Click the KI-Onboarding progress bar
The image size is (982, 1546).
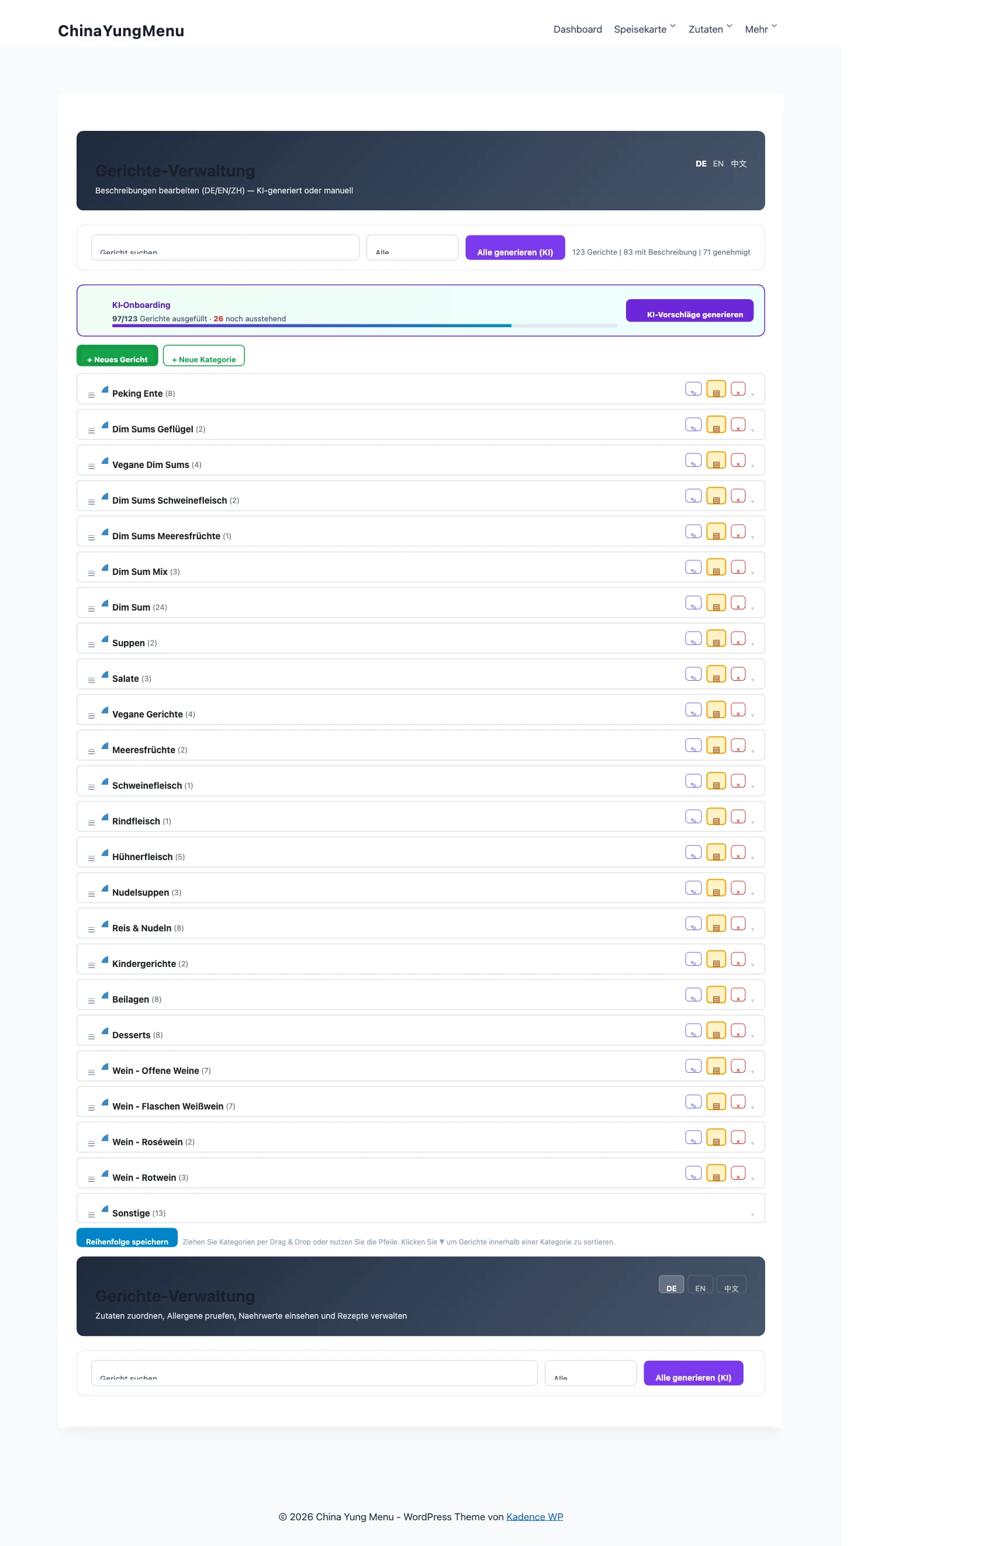pyautogui.click(x=365, y=325)
